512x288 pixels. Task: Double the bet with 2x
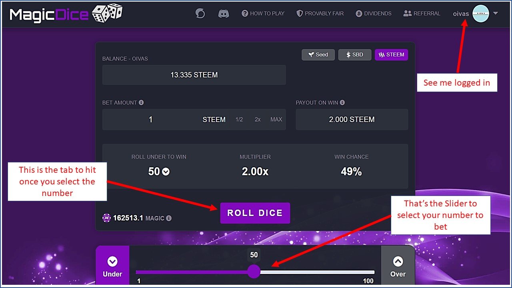[258, 120]
